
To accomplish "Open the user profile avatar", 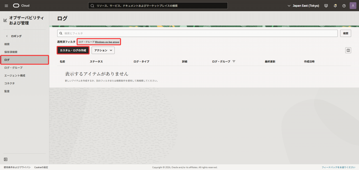I will (x=353, y=6).
